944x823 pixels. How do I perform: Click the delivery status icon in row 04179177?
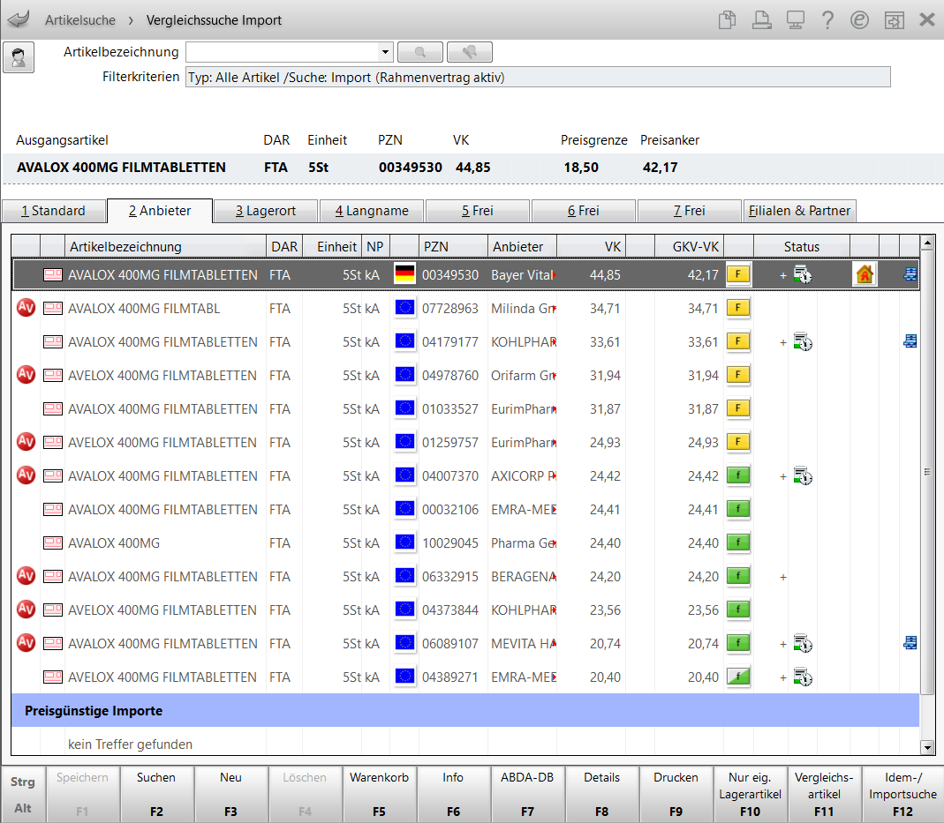tap(803, 342)
